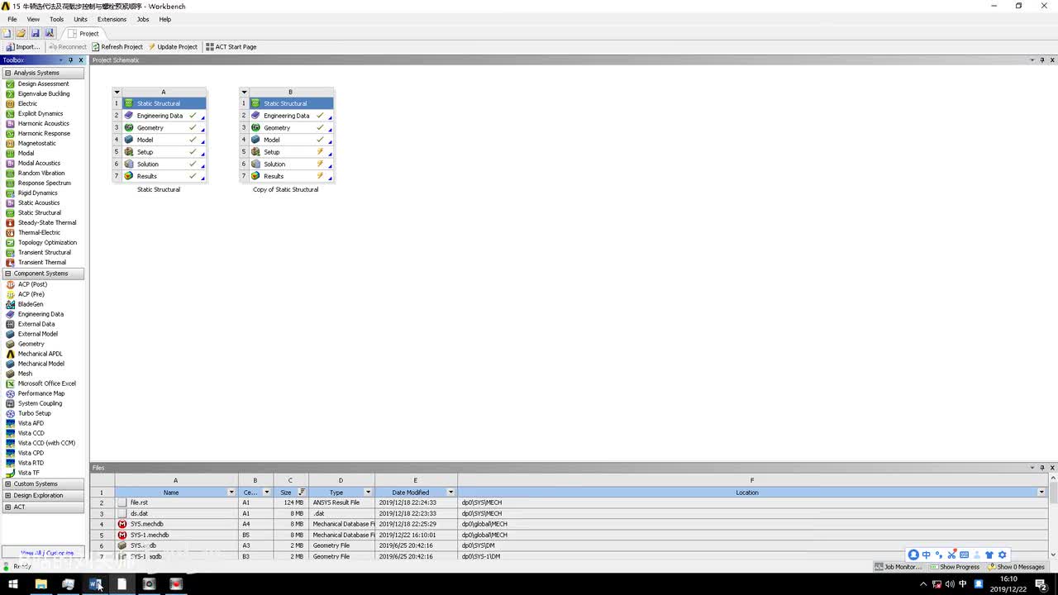Click View All / Customize link
The image size is (1058, 595).
pyautogui.click(x=47, y=553)
